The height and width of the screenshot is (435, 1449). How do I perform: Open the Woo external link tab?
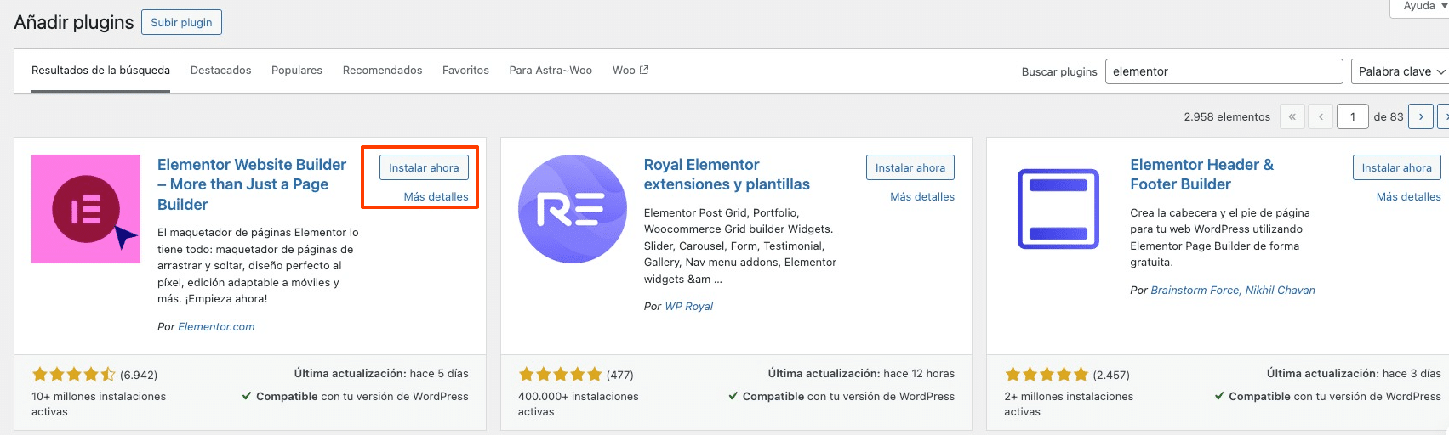tap(630, 71)
